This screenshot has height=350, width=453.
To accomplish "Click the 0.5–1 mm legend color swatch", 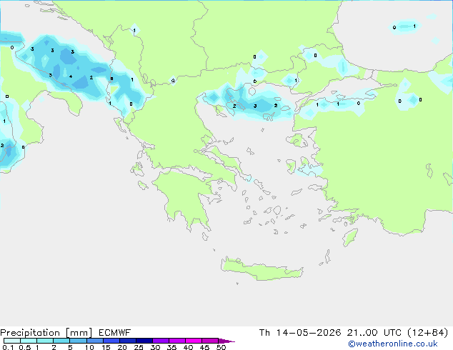I will pos(29,341).
